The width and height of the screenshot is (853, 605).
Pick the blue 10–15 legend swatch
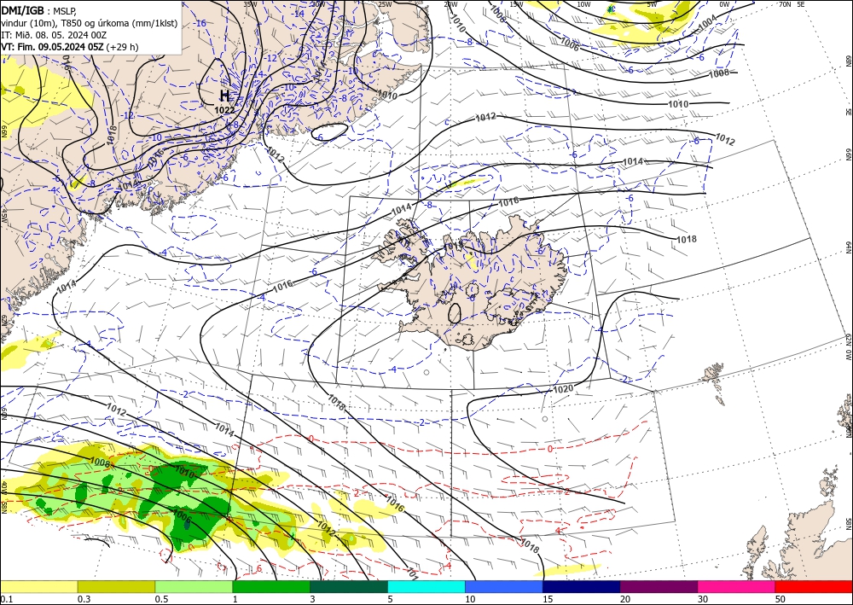[504, 586]
